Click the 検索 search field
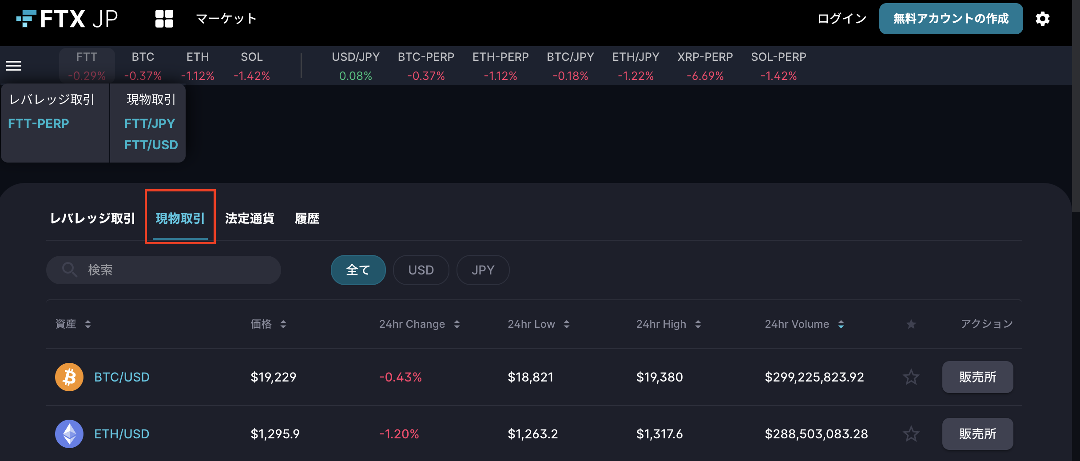1080x461 pixels. [x=163, y=270]
